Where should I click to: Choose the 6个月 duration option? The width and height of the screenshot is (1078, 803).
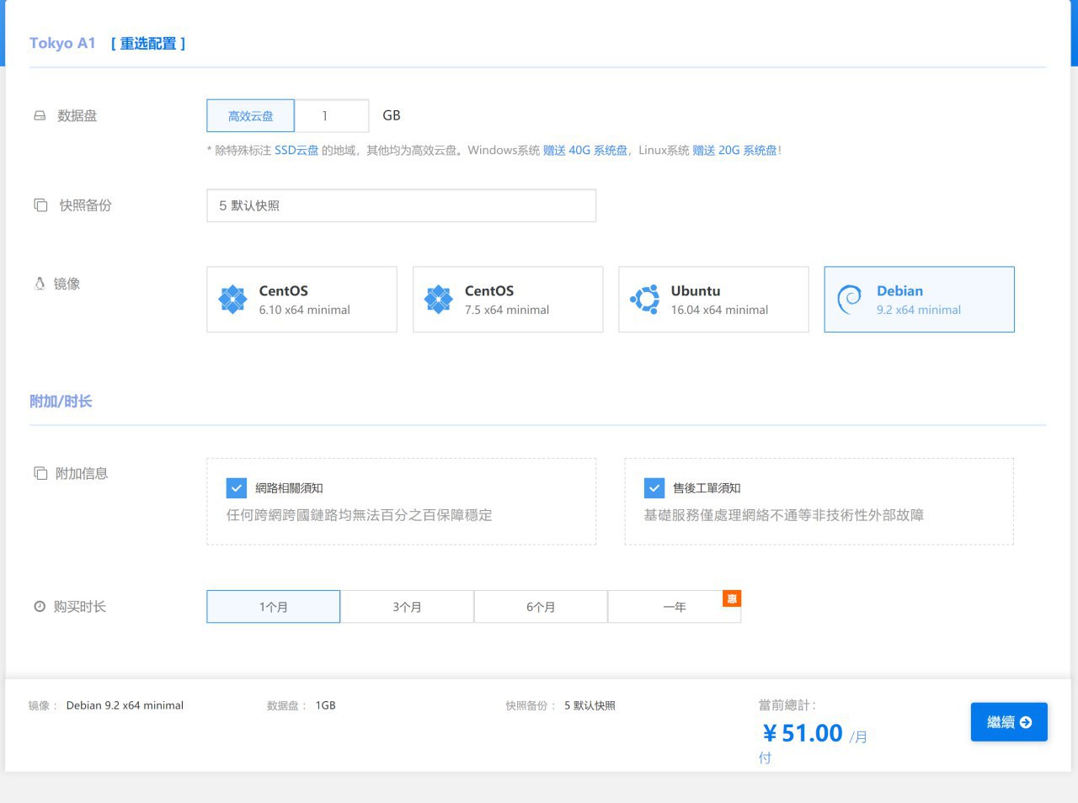tap(541, 607)
